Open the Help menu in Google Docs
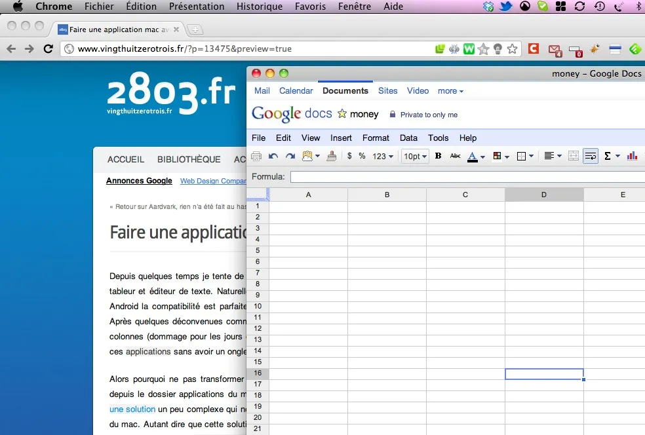The width and height of the screenshot is (645, 435). coord(468,138)
